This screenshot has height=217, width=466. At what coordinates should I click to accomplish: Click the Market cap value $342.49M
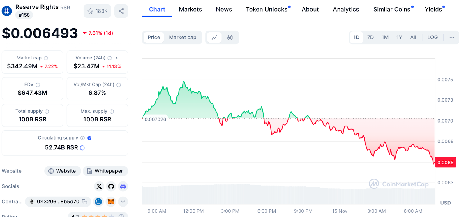22,66
